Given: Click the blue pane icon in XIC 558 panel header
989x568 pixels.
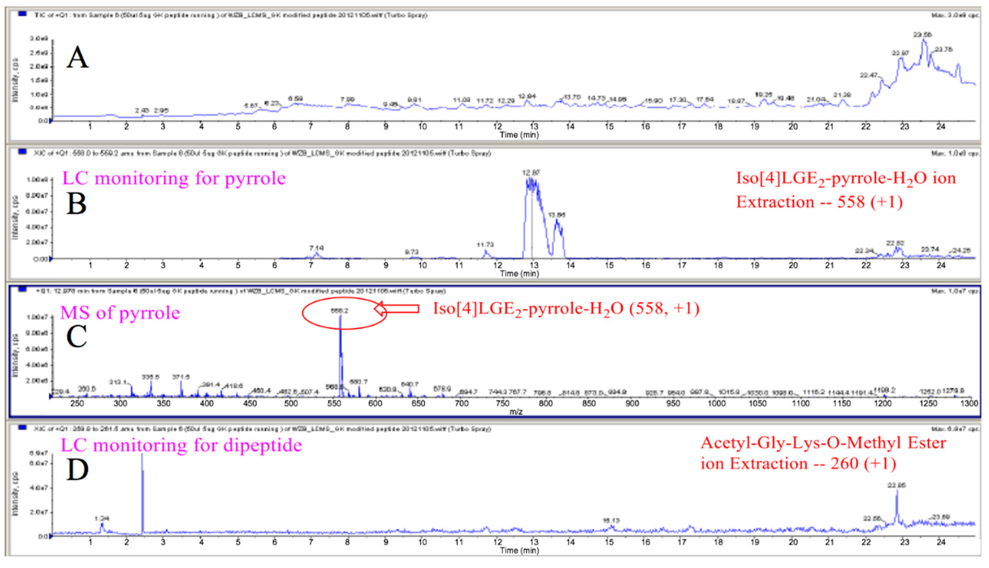Looking at the screenshot, I should point(22,152).
